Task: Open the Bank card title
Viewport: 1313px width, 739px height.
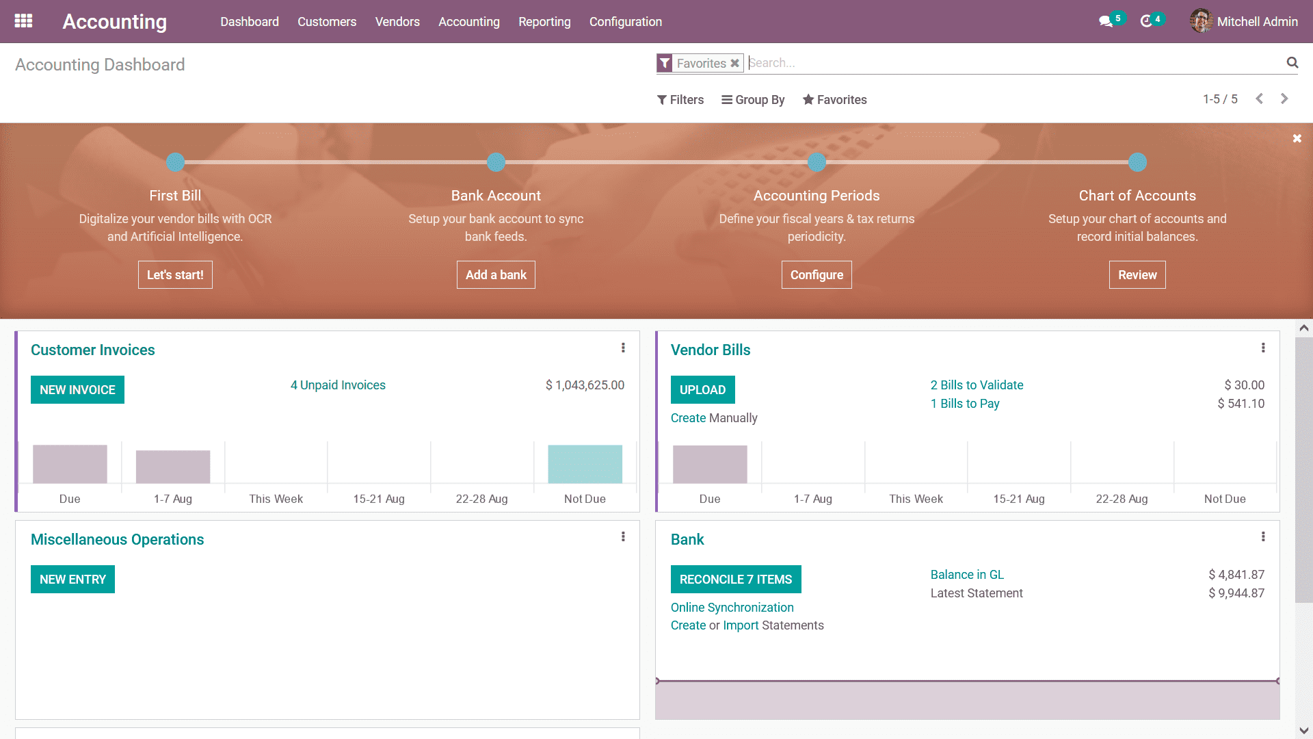Action: (687, 539)
